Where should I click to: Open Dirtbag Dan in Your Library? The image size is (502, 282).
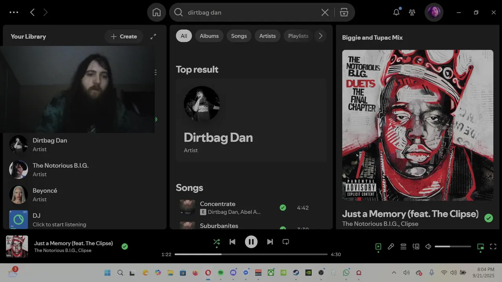click(x=85, y=145)
